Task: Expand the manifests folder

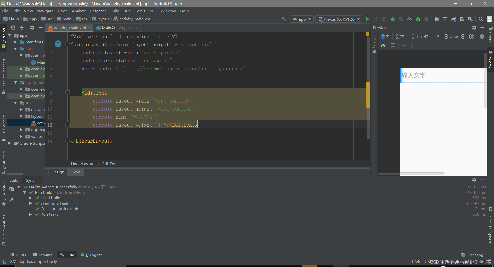Action: [15, 42]
